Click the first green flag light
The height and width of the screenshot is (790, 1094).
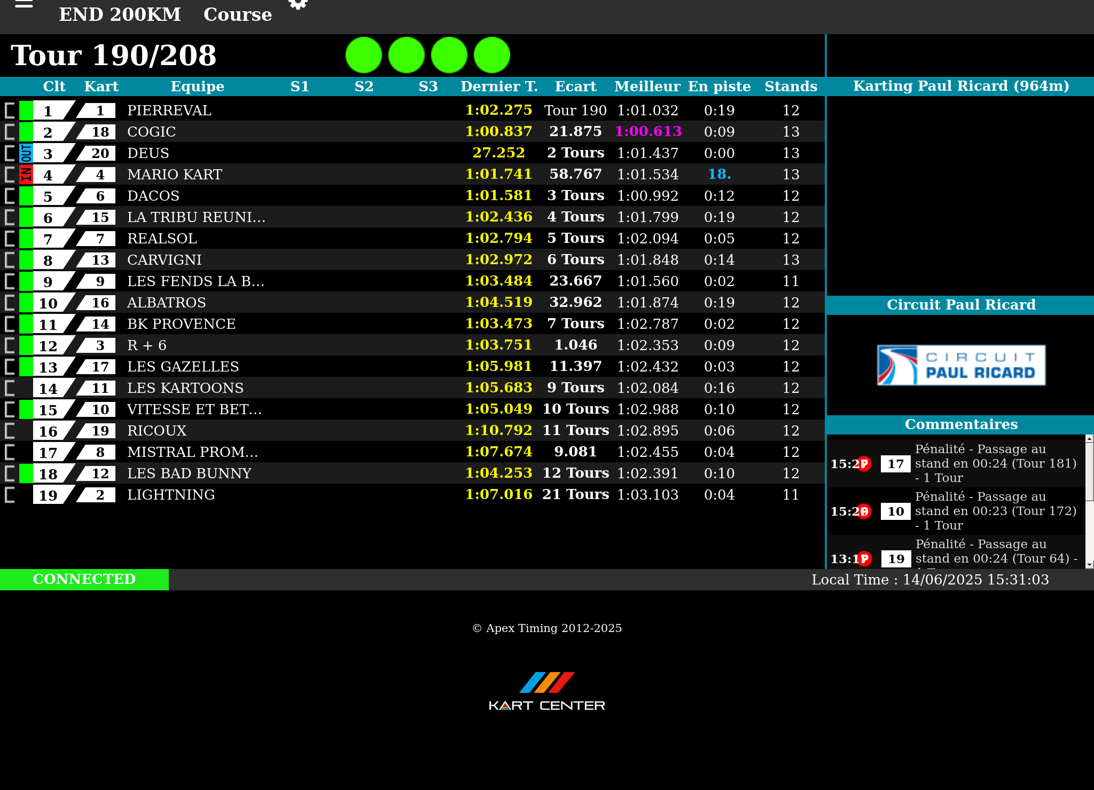click(364, 55)
